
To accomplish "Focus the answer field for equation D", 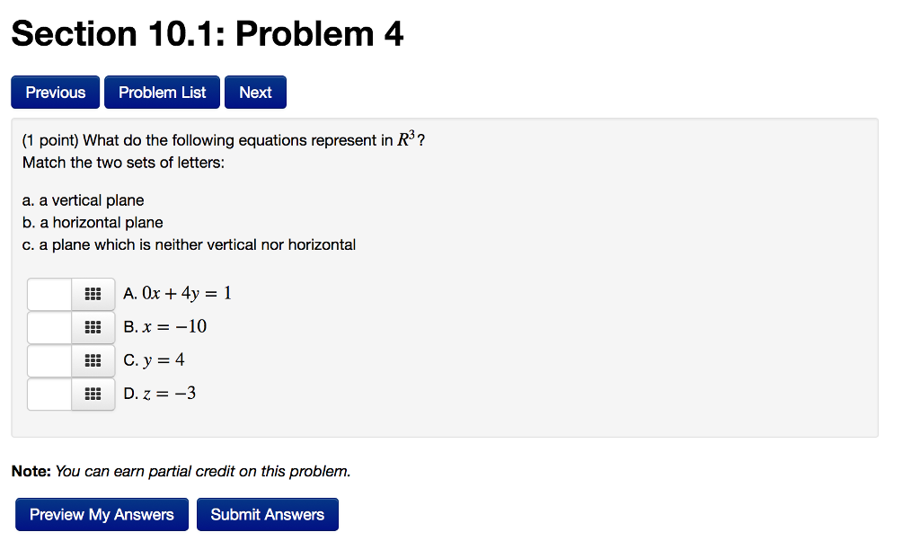I will point(49,395).
